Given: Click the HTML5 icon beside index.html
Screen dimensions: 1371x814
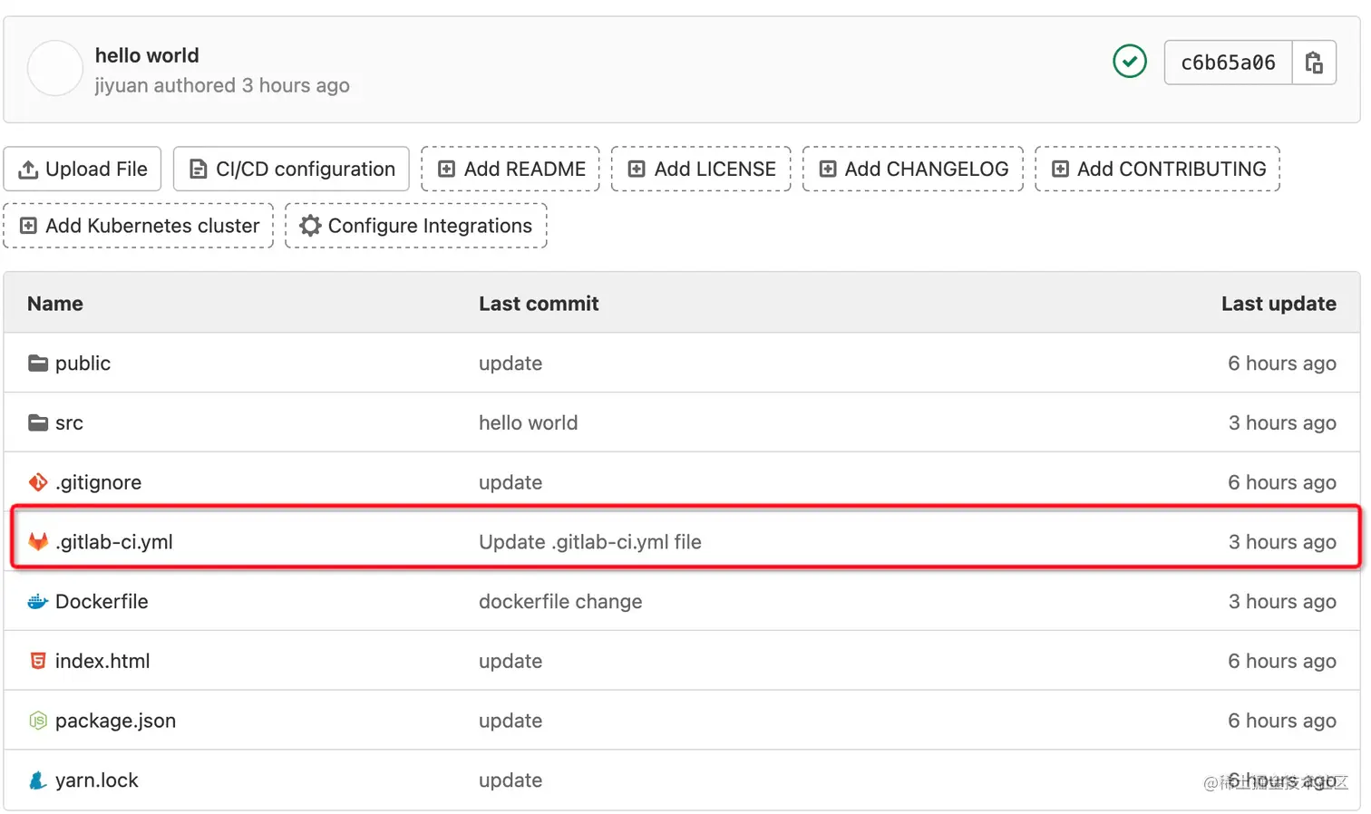Looking at the screenshot, I should [38, 662].
